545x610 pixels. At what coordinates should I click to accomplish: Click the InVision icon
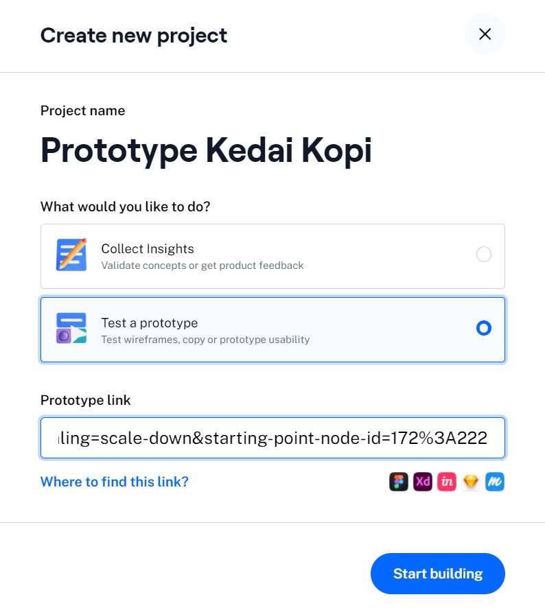click(447, 482)
